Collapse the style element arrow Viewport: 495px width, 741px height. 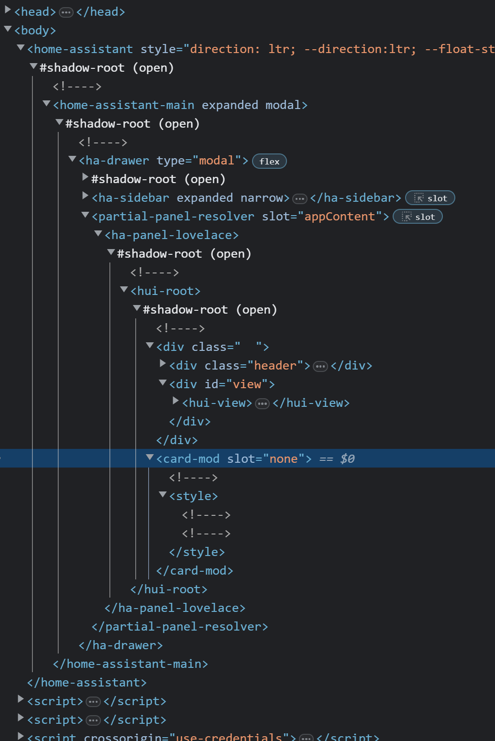pyautogui.click(x=163, y=495)
